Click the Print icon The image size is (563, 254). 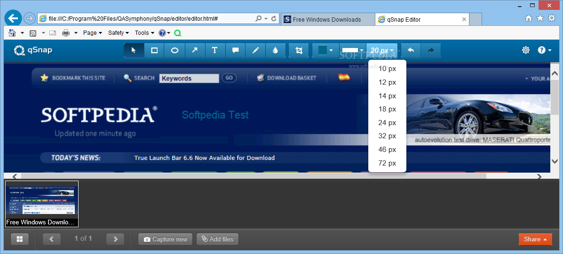point(66,33)
